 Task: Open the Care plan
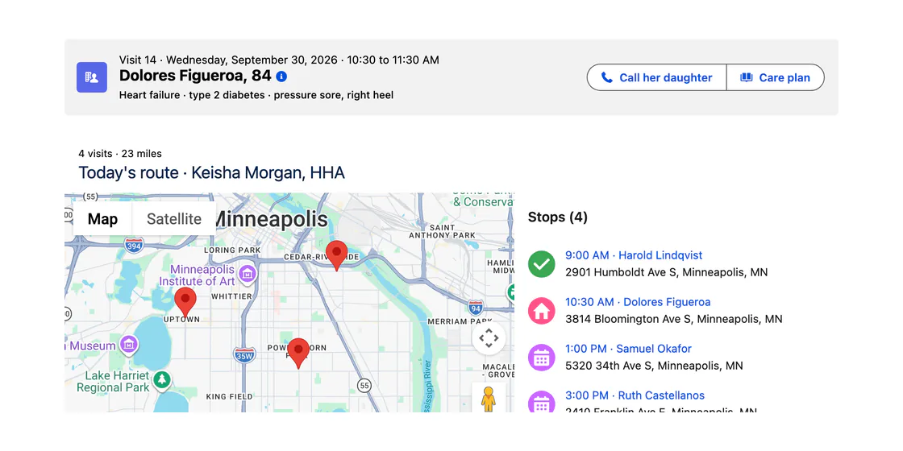(x=775, y=77)
